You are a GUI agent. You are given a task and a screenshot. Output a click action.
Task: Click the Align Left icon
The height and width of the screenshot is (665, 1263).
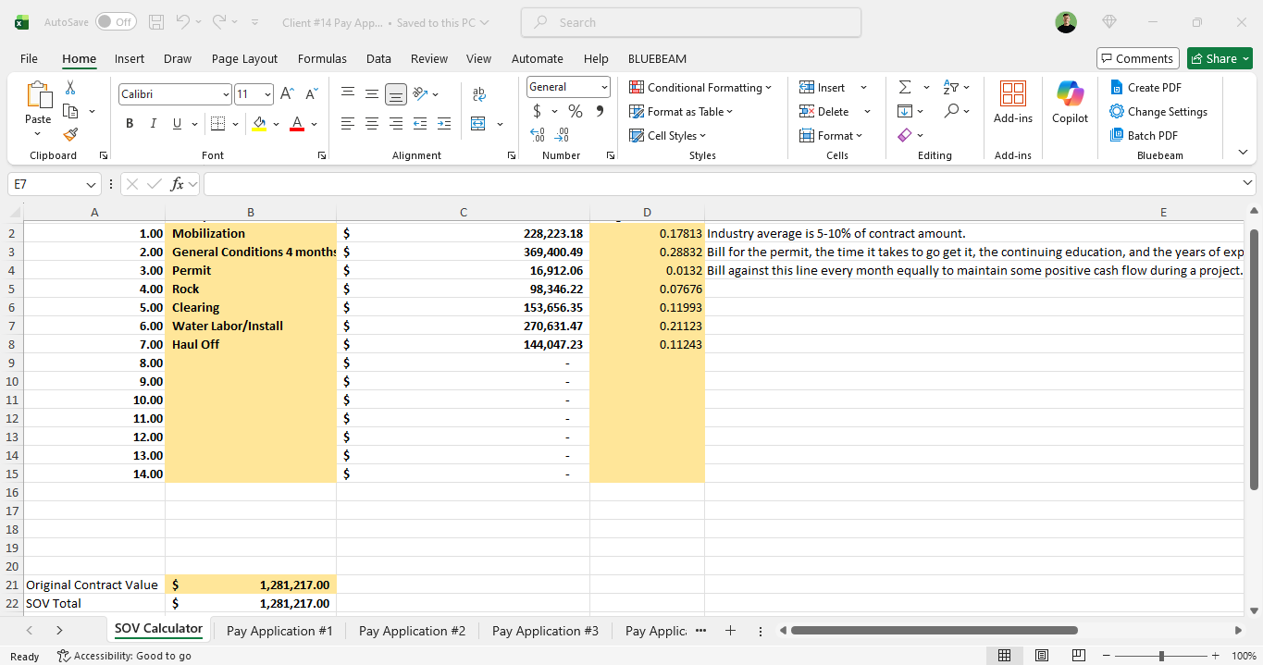pos(348,124)
